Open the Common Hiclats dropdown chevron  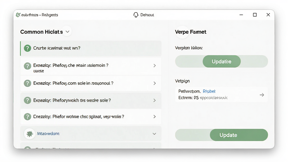pos(67,31)
